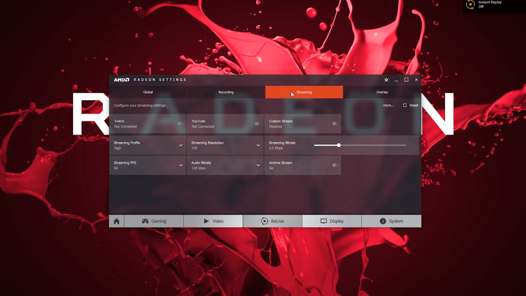Minimize the Radeon Settings window
Viewport: 526px width, 296px height.
click(x=396, y=80)
